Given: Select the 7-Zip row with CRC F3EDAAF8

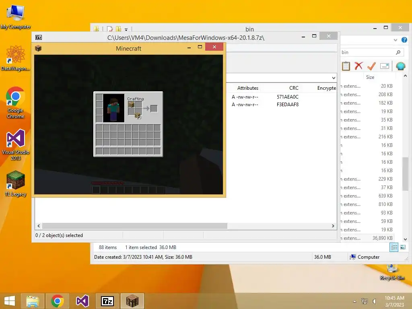Looking at the screenshot, I should pos(281,105).
